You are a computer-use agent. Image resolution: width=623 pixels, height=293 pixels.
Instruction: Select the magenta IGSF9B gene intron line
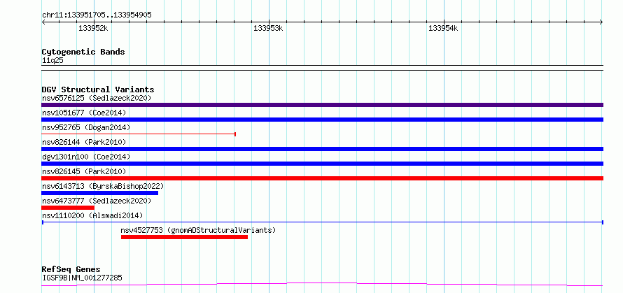tap(322, 285)
